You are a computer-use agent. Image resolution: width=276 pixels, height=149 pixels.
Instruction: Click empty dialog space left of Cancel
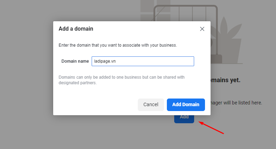point(94,104)
